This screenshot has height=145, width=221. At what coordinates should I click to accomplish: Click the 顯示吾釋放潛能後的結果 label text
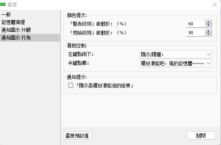point(104,86)
